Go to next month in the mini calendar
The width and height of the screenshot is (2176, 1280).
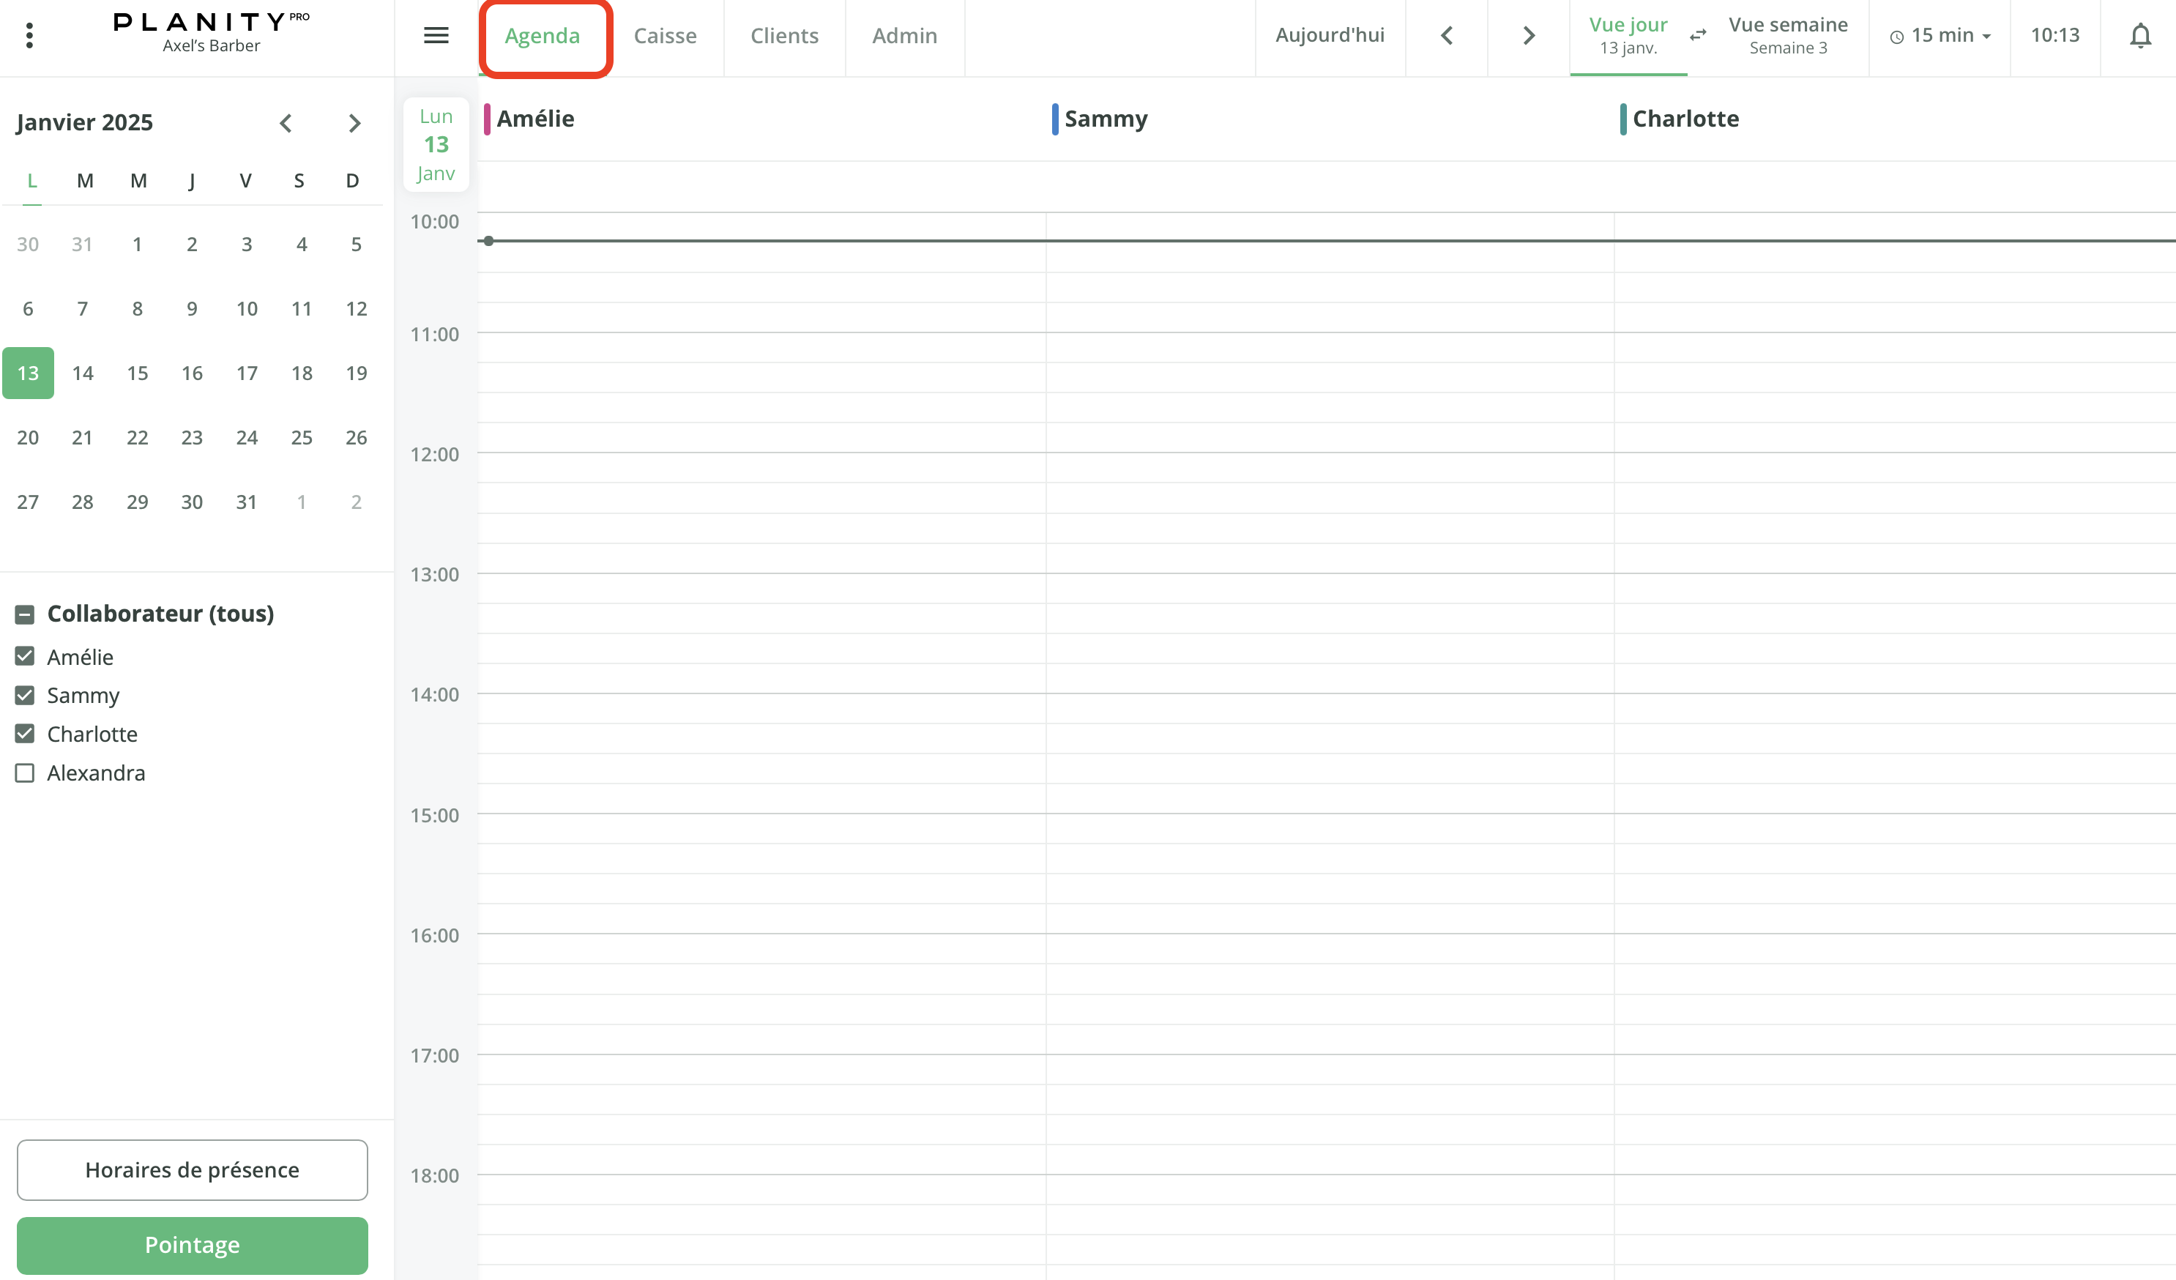354,122
